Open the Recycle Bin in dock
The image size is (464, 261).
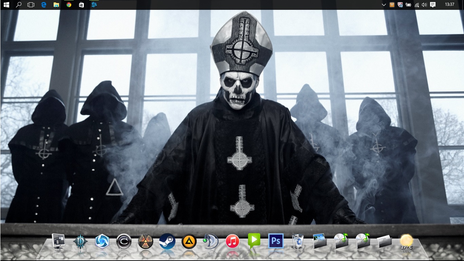pos(298,241)
